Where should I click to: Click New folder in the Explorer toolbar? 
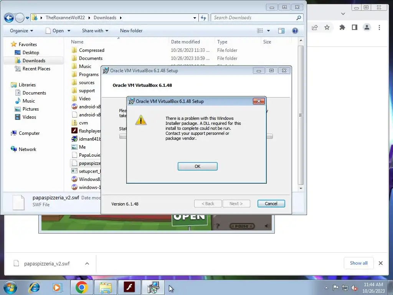point(131,31)
